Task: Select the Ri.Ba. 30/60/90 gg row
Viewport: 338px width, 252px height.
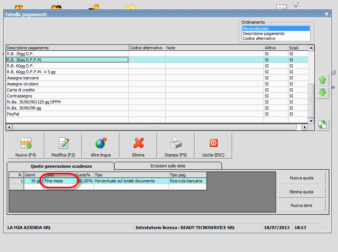Action: point(157,108)
